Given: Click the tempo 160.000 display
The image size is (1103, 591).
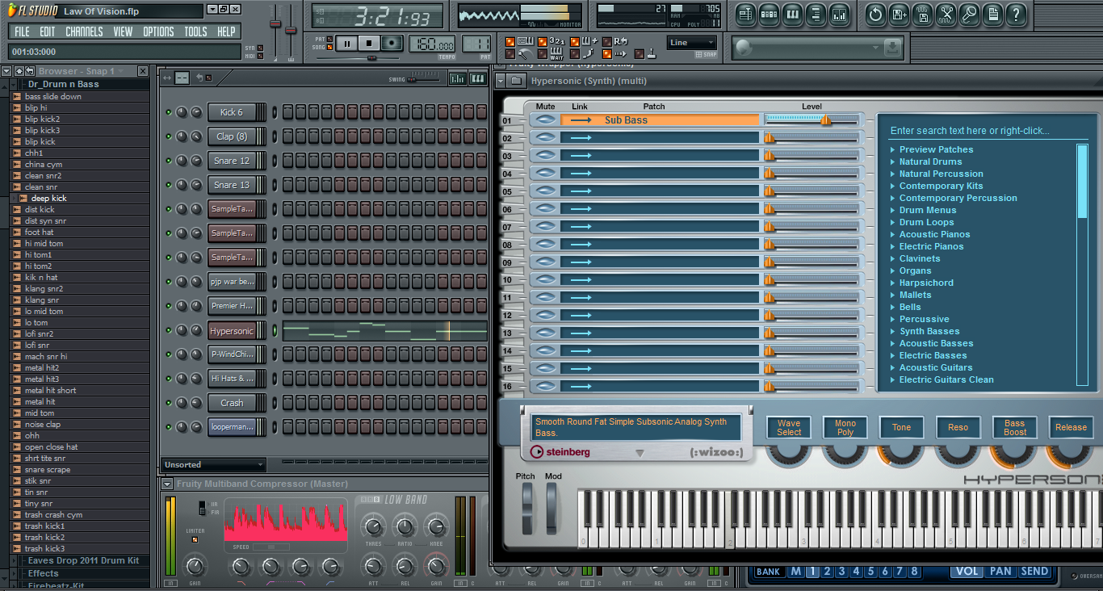Looking at the screenshot, I should click(433, 44).
